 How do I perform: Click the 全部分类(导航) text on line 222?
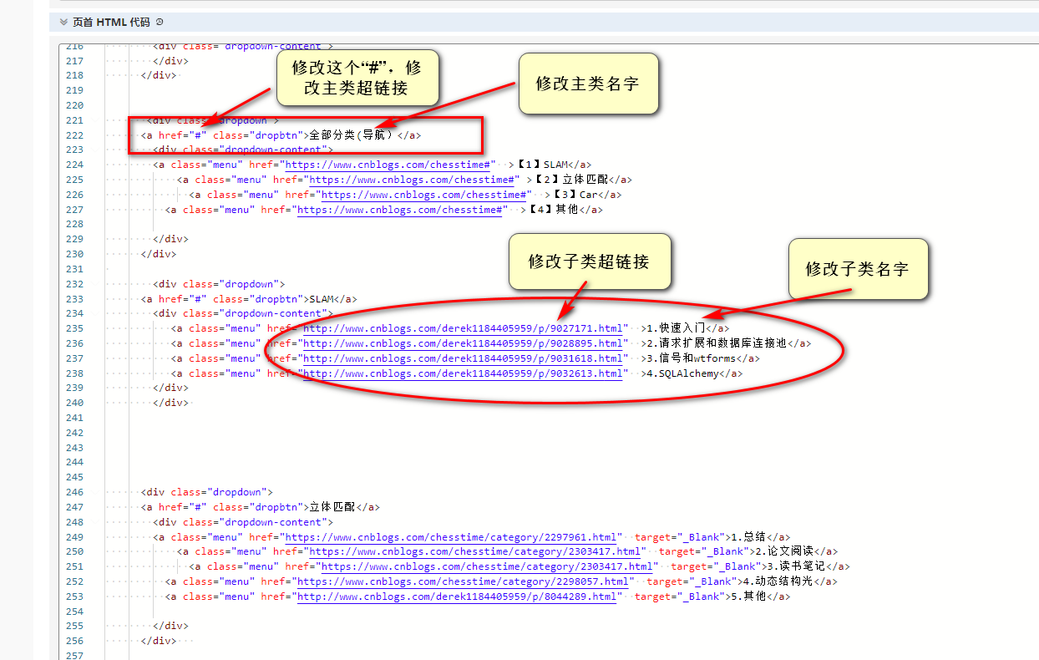tap(351, 135)
